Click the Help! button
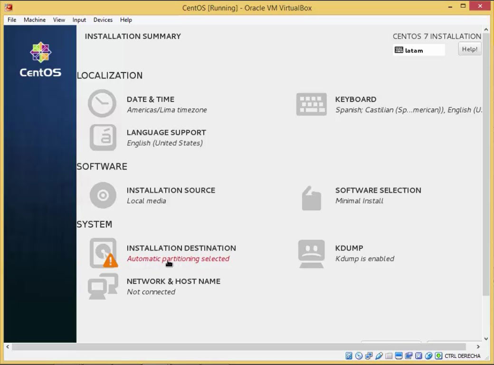494x365 pixels. point(469,49)
